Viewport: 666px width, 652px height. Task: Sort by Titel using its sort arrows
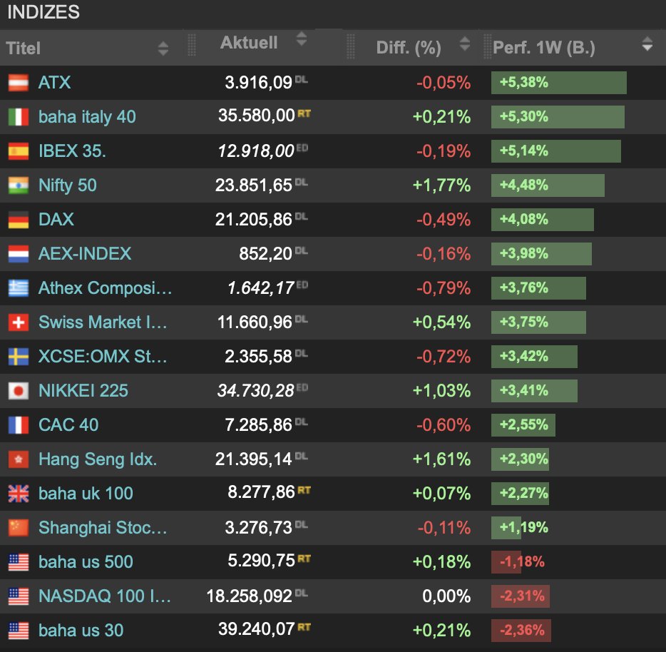[x=163, y=49]
